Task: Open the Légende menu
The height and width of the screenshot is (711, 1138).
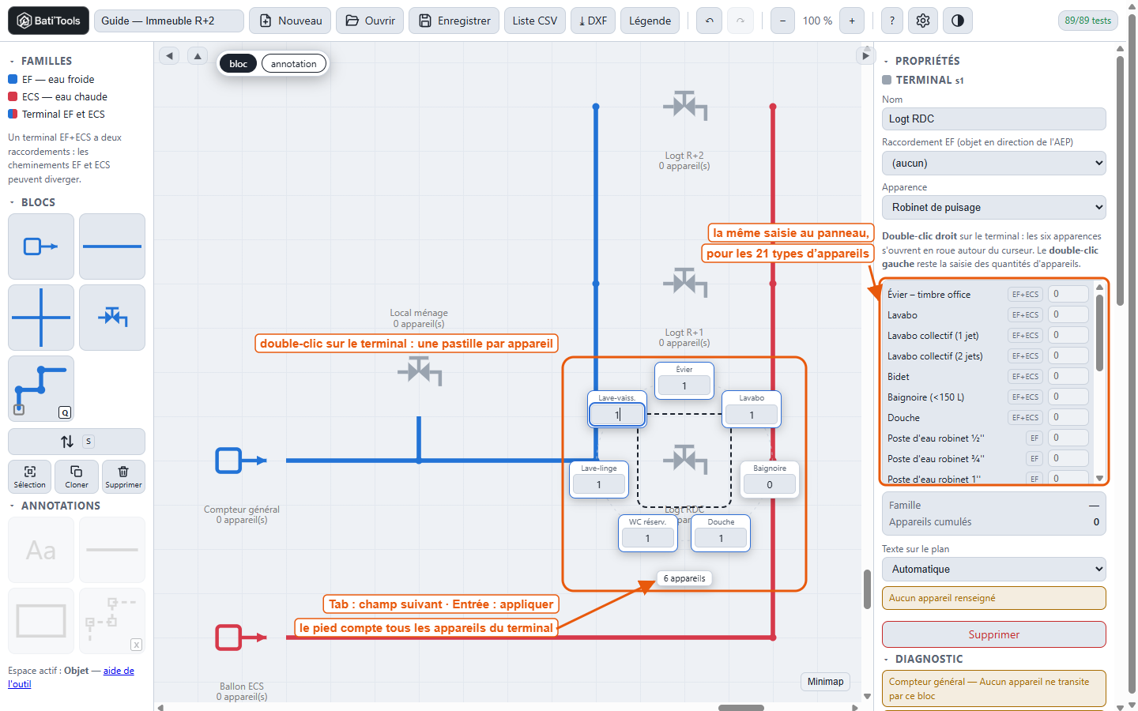Action: click(650, 21)
